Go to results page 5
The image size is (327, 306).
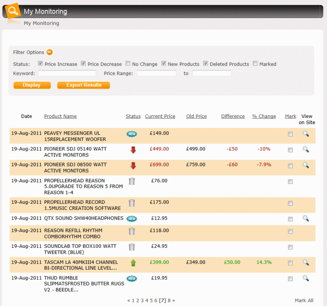[152, 300]
